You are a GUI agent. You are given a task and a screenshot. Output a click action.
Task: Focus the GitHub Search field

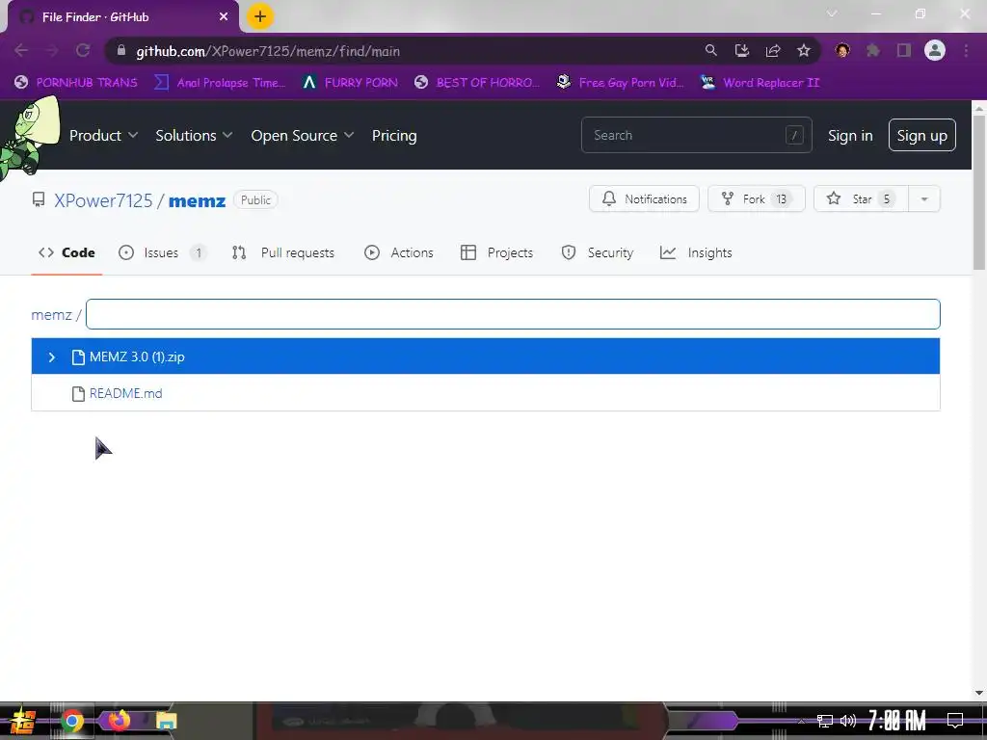click(696, 135)
